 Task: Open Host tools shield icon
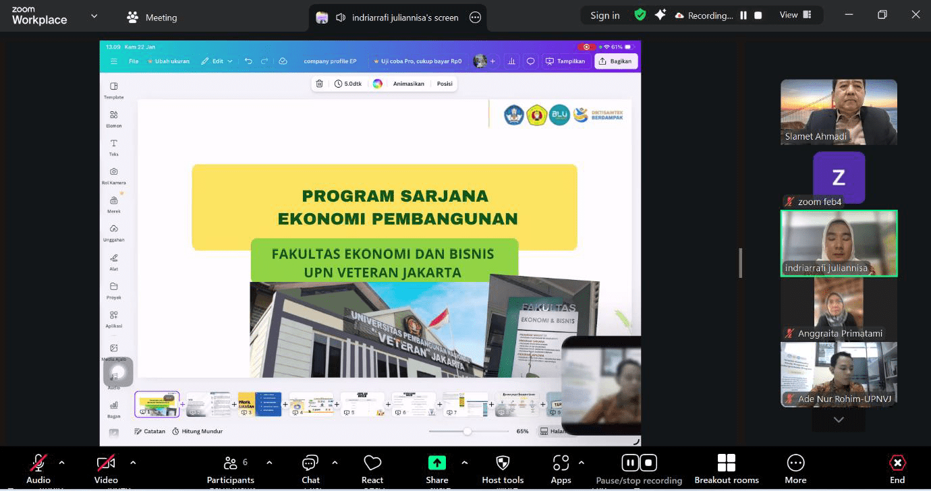click(503, 468)
